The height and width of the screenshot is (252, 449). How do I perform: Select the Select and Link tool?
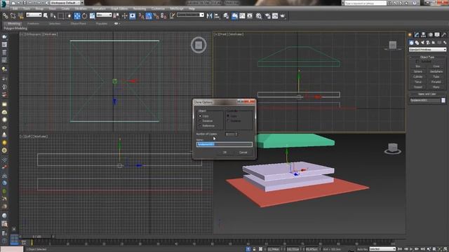[6, 16]
